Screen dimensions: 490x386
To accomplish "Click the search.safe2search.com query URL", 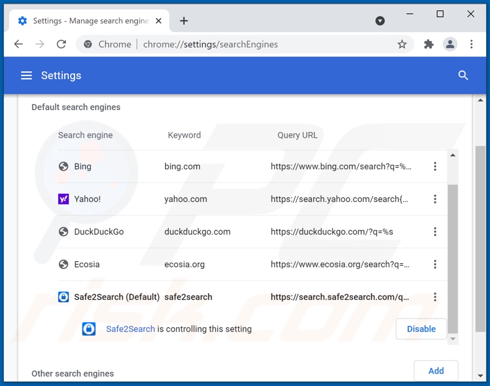I will click(x=340, y=297).
